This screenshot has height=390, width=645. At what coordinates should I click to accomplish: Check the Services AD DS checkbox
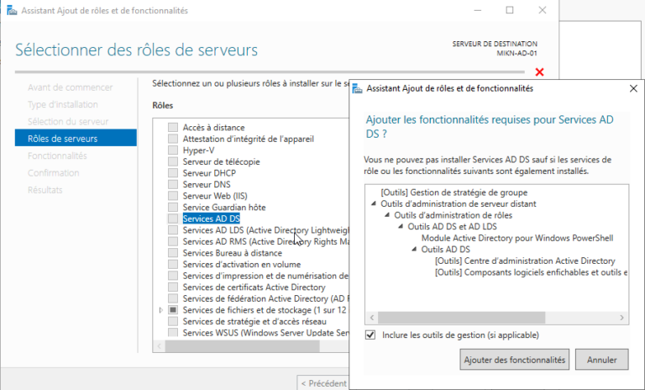pyautogui.click(x=173, y=219)
